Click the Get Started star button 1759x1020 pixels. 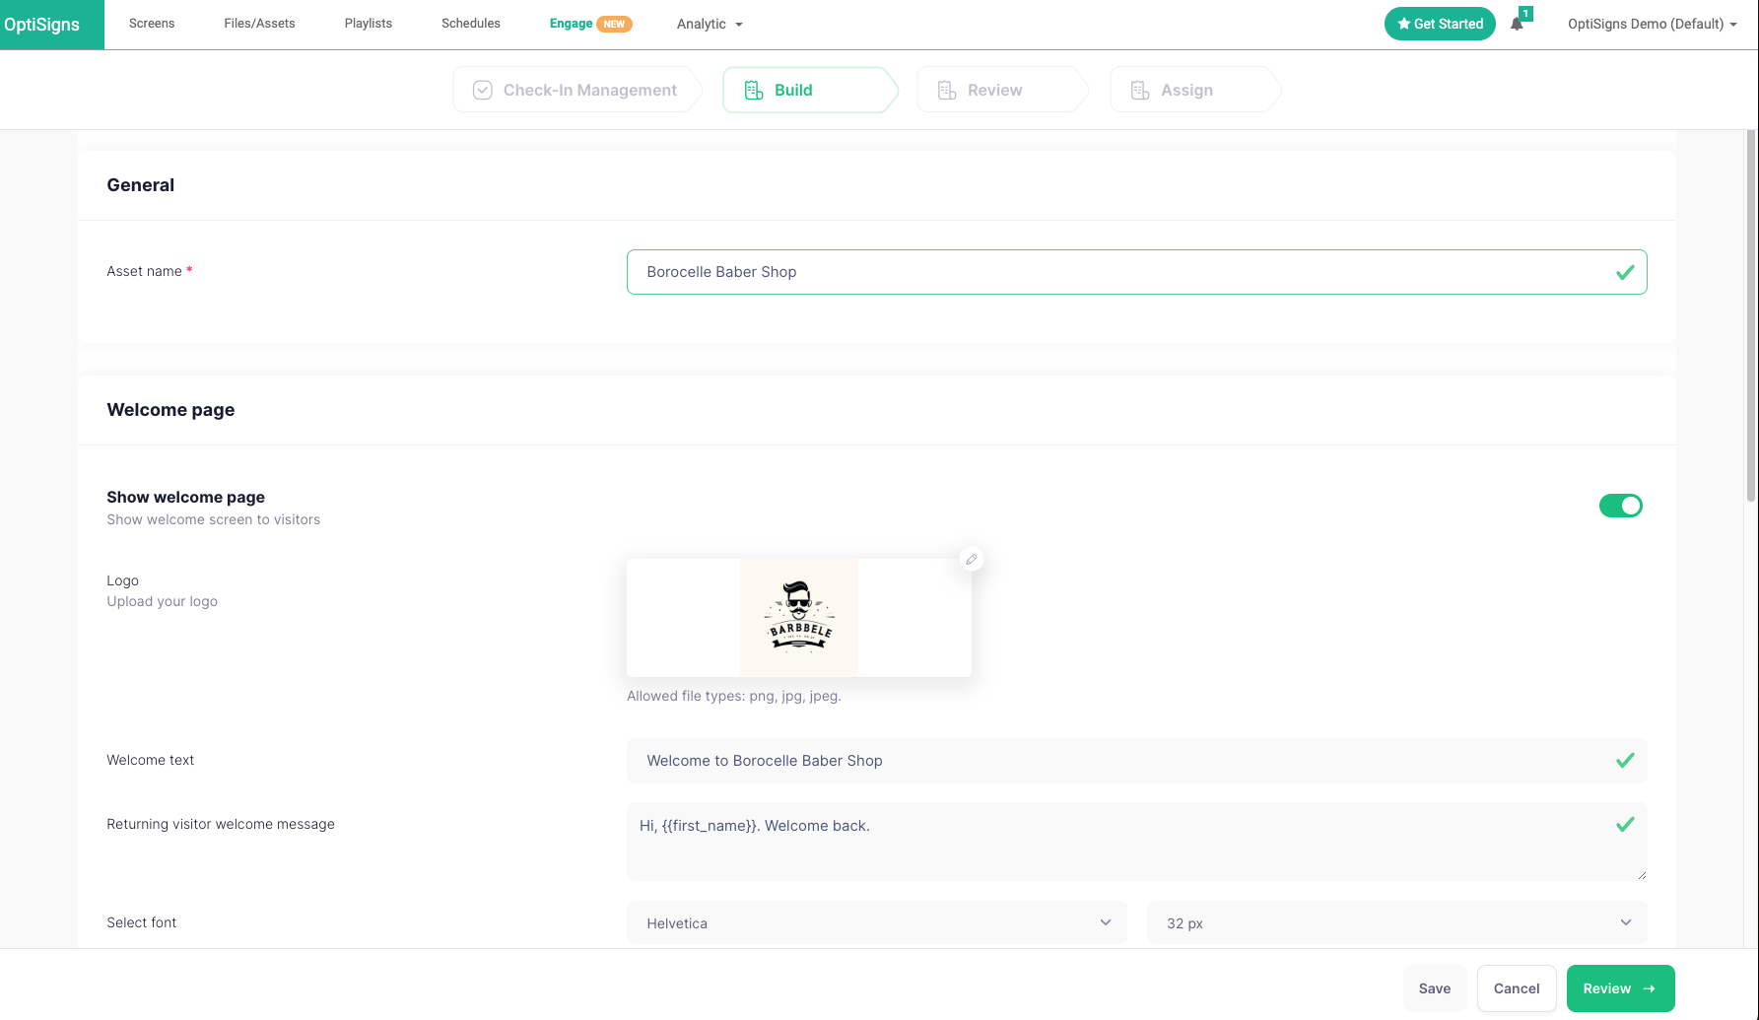click(1439, 24)
